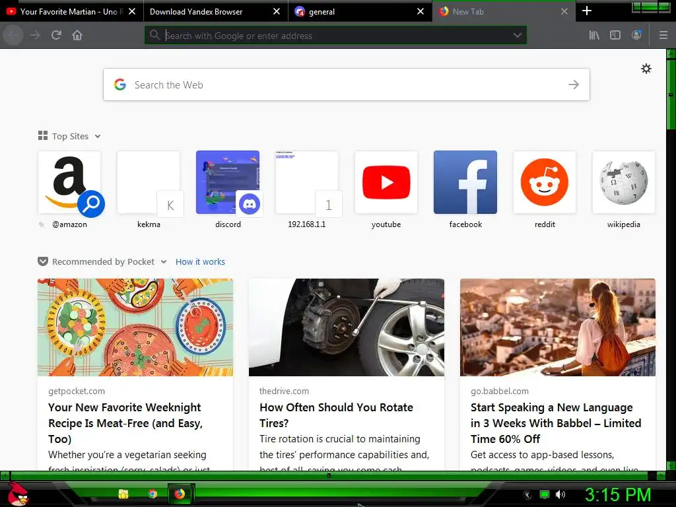Expand the Recommended by Pocket menu

(164, 261)
